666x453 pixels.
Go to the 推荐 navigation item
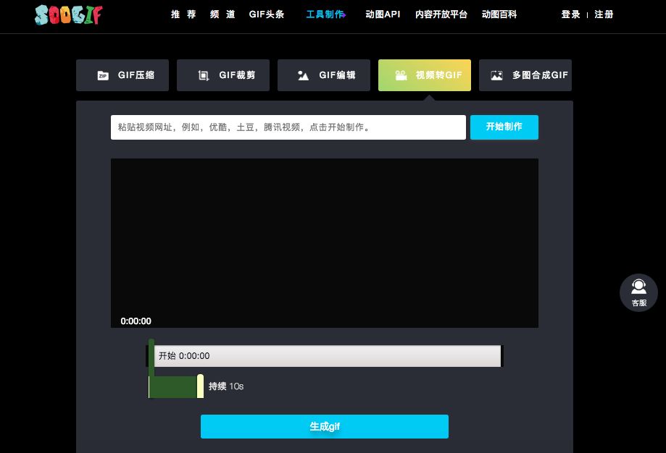click(183, 14)
